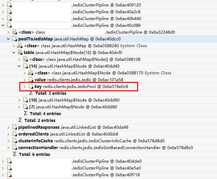Select '[7] java.util.HashMap$Node @ 0x6ac40dd80' text
The height and width of the screenshot is (179, 217).
pyautogui.click(x=73, y=107)
